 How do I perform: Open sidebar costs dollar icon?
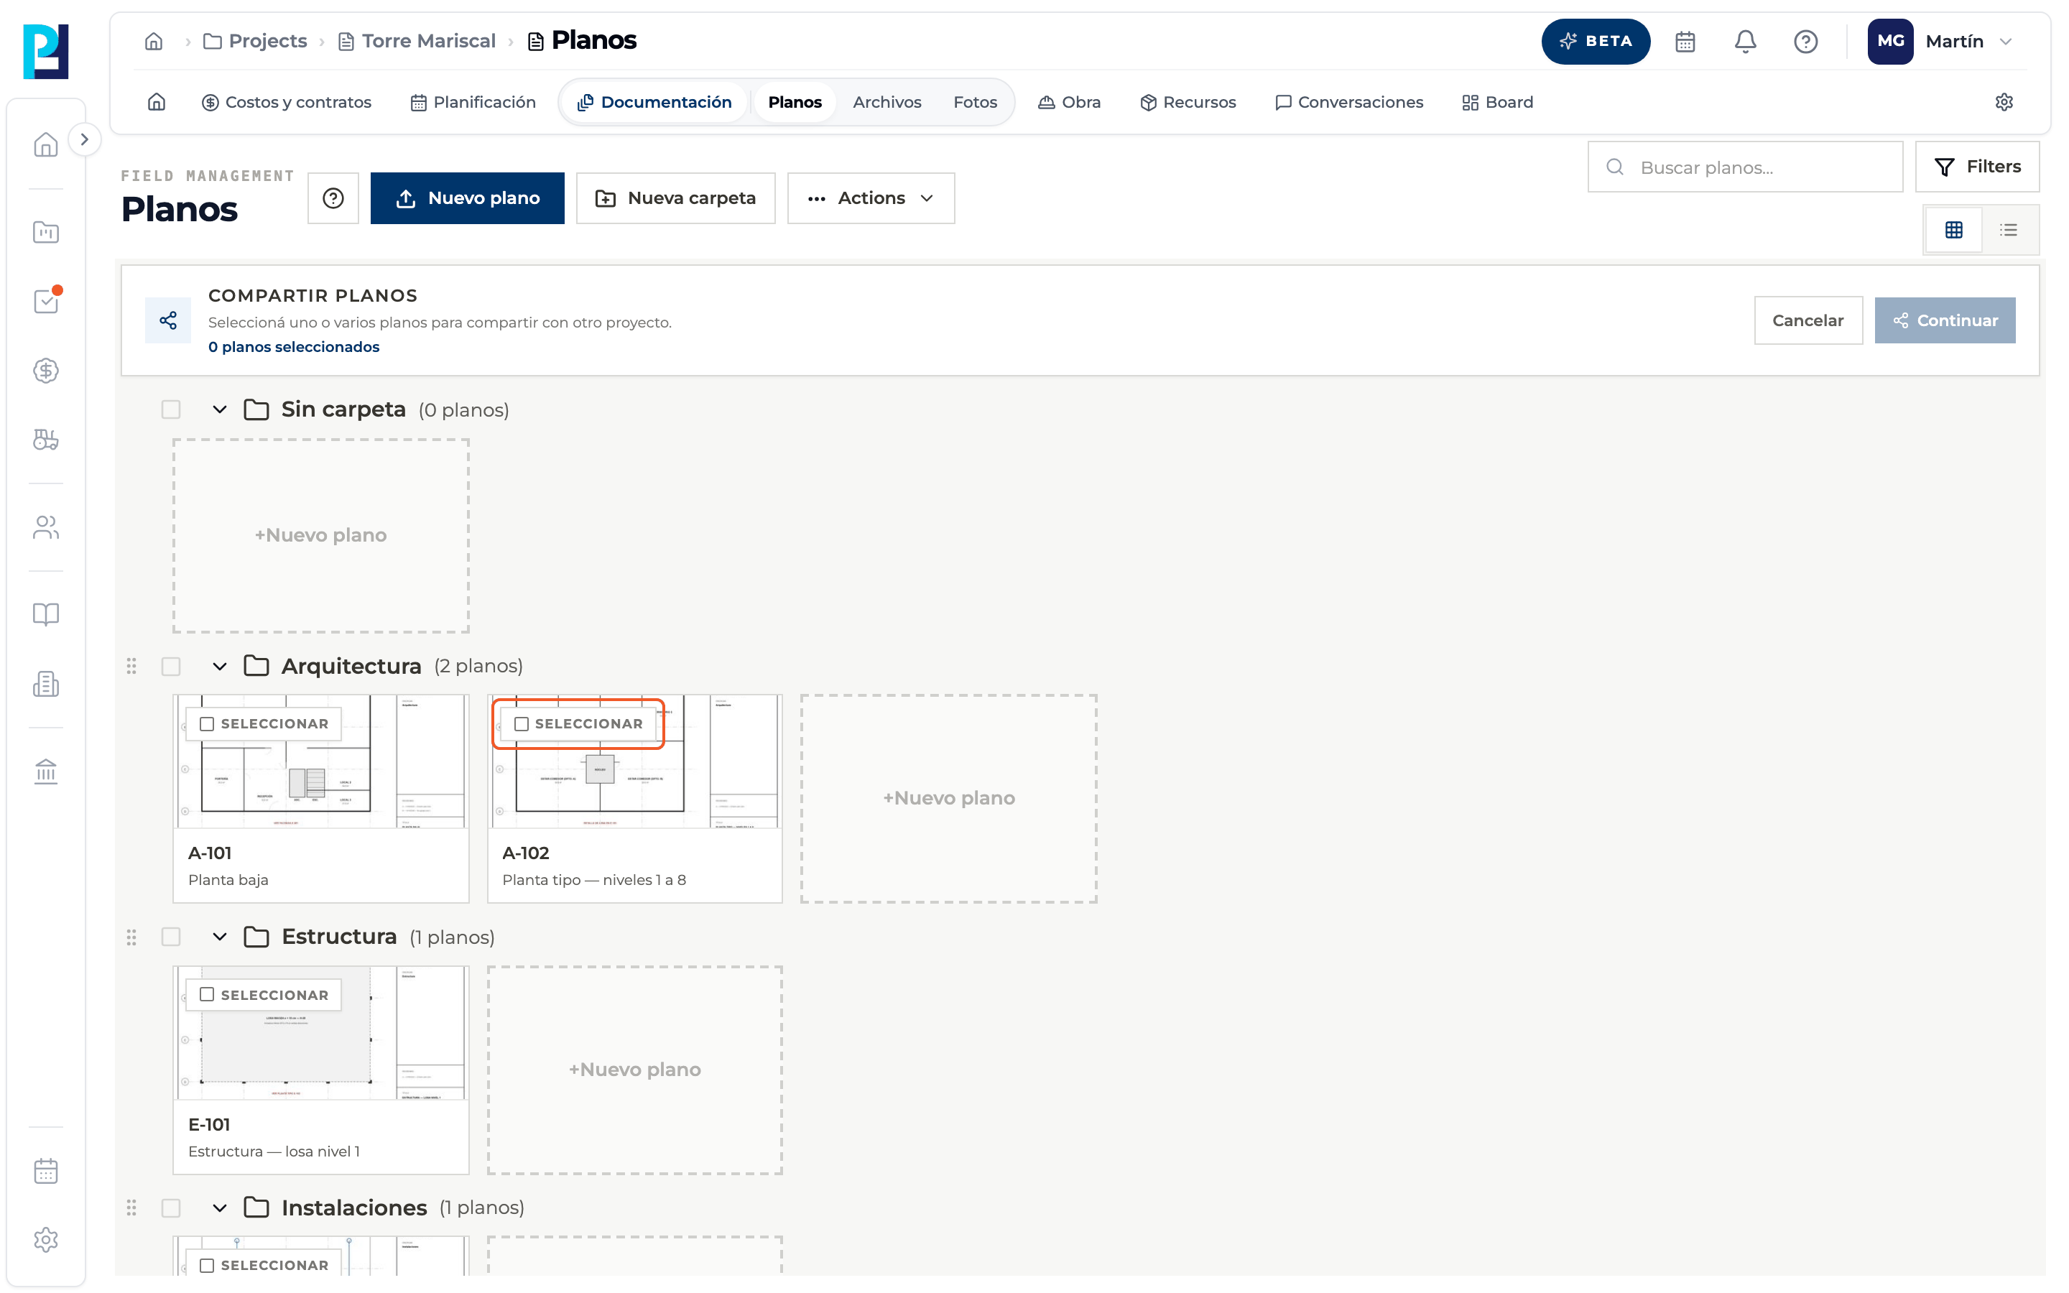[x=46, y=370]
